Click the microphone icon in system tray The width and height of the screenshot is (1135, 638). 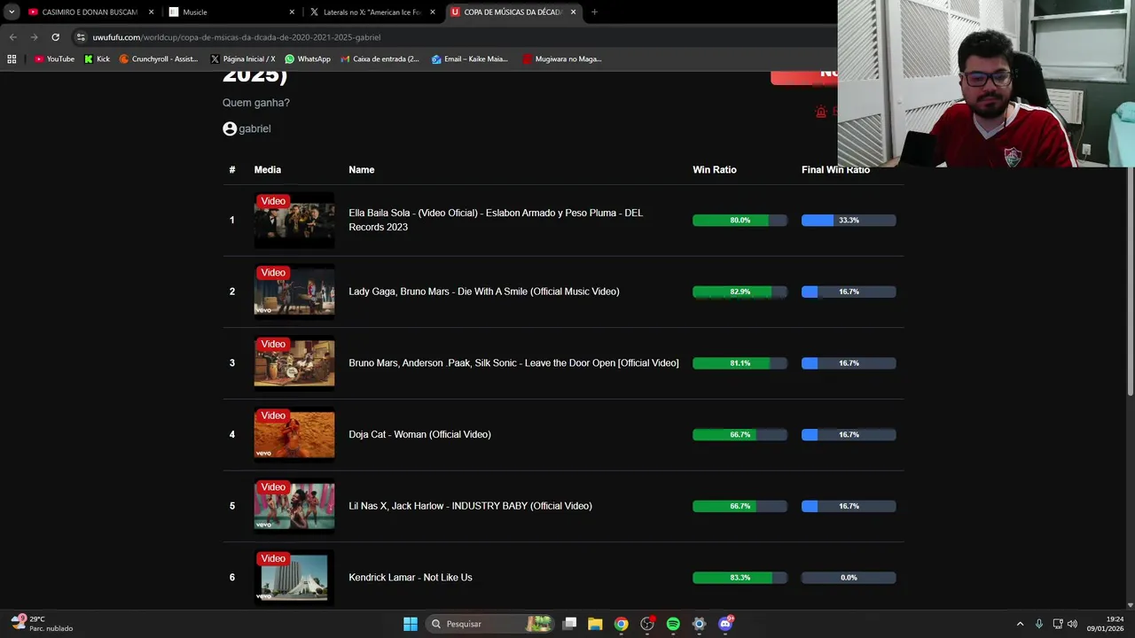1038,624
